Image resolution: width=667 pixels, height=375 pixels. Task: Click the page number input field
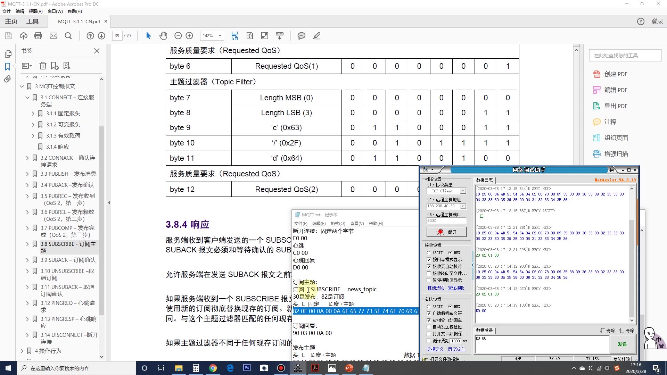tap(117, 36)
